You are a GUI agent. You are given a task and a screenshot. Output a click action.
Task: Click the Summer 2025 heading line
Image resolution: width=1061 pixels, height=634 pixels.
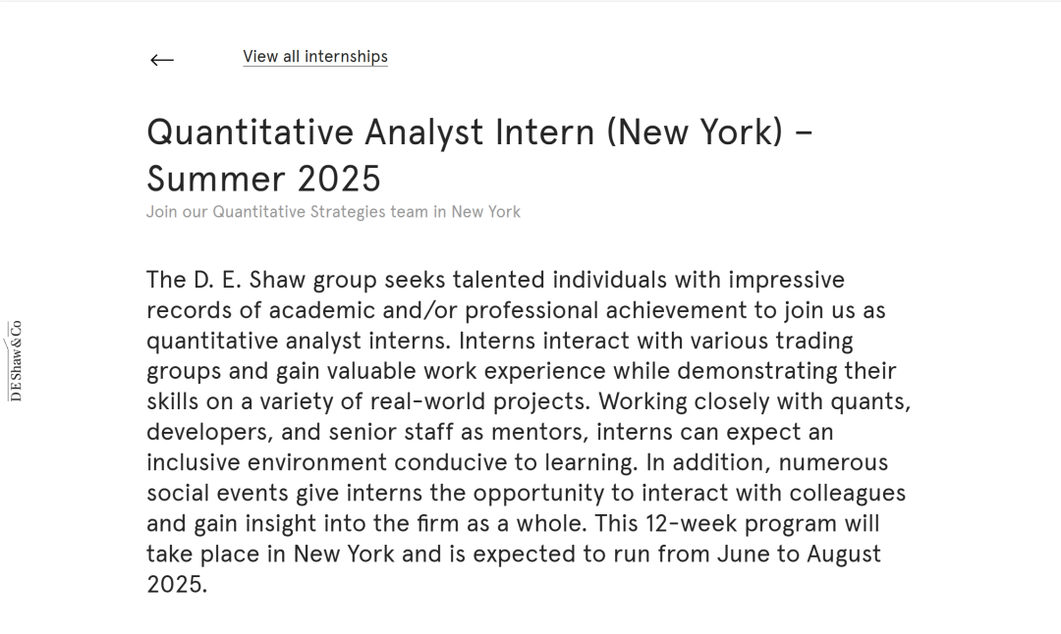click(x=264, y=179)
